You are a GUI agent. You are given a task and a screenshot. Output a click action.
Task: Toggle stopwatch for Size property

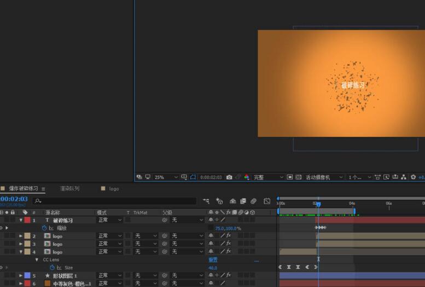point(53,267)
